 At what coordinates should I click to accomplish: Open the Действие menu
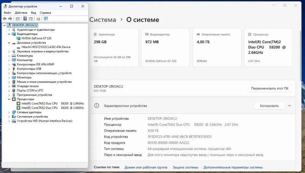21,13
